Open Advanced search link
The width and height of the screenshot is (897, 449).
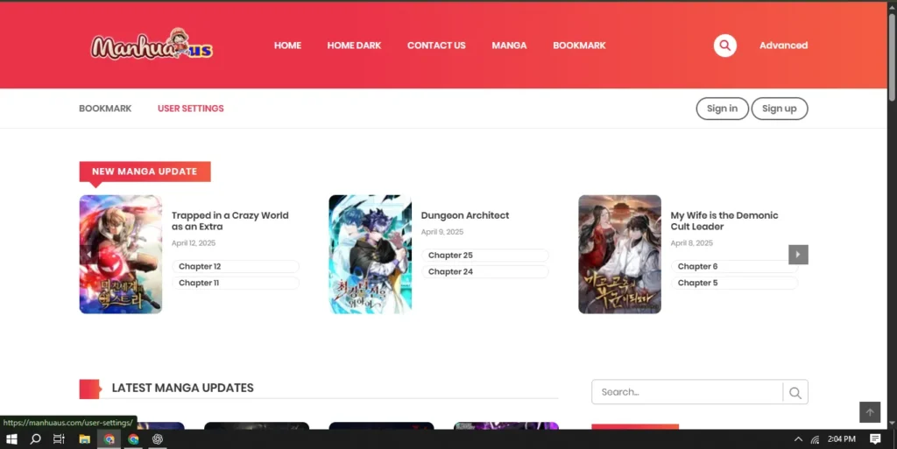(x=783, y=46)
